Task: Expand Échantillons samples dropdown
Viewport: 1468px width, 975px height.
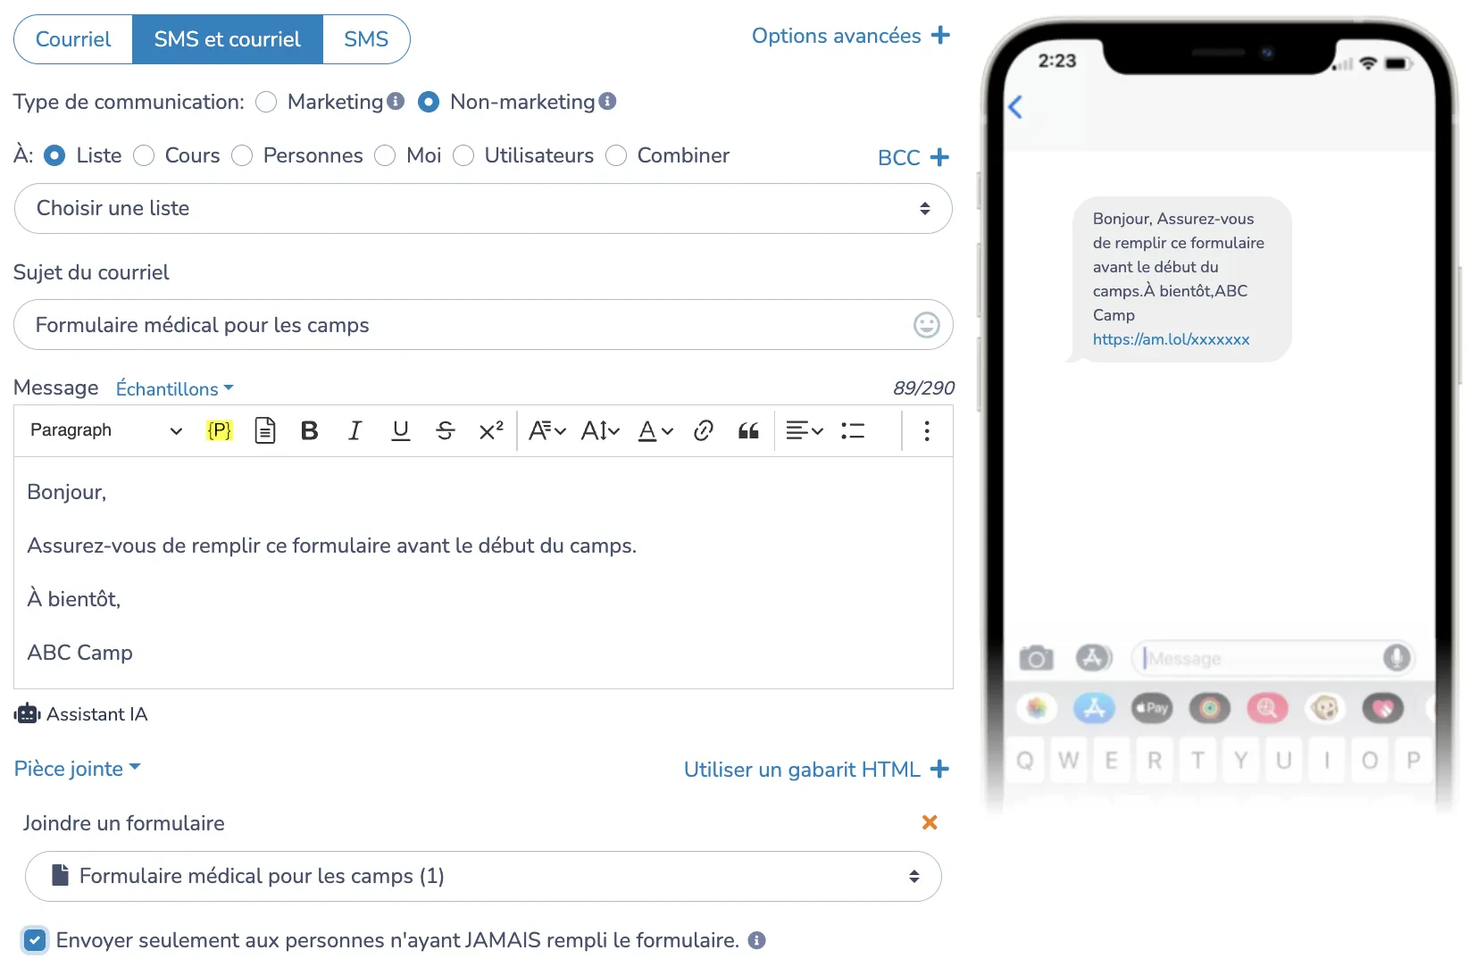Action: (175, 388)
